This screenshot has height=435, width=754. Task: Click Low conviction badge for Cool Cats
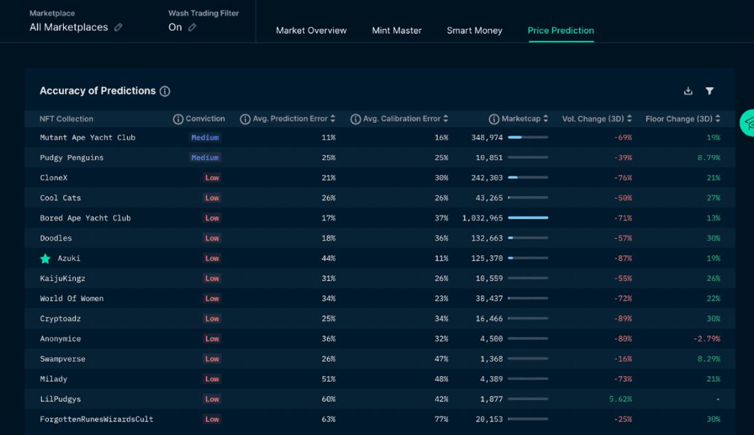pos(212,198)
